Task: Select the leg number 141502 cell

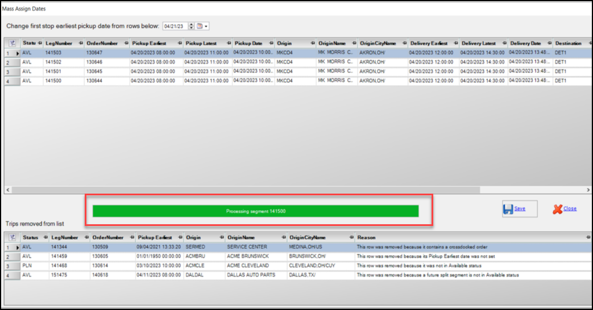Action: pos(64,62)
